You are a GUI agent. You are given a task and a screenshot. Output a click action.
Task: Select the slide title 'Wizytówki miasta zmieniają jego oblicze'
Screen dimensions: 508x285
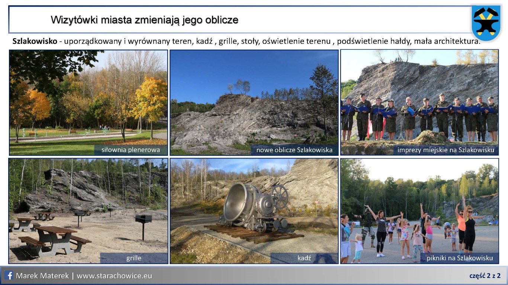point(144,20)
